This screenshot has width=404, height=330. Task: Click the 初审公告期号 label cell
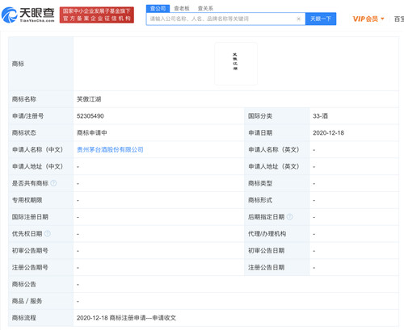[x=40, y=251]
